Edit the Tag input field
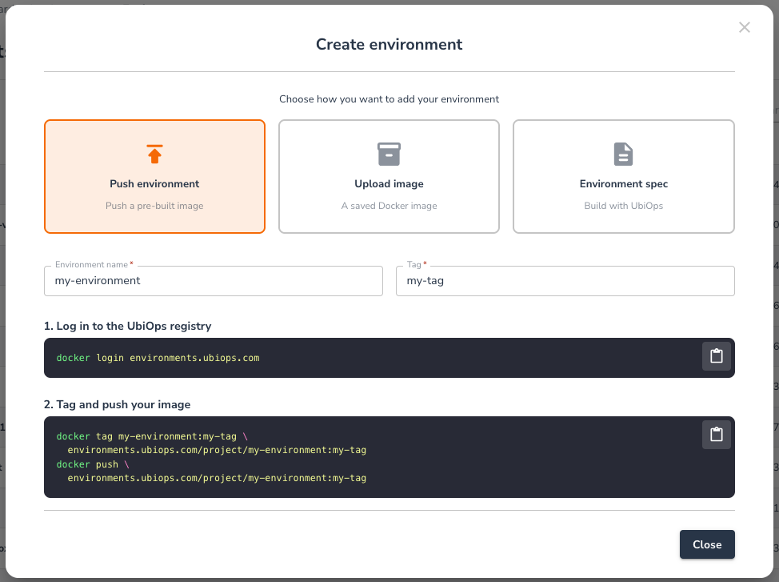The image size is (779, 582). click(565, 281)
